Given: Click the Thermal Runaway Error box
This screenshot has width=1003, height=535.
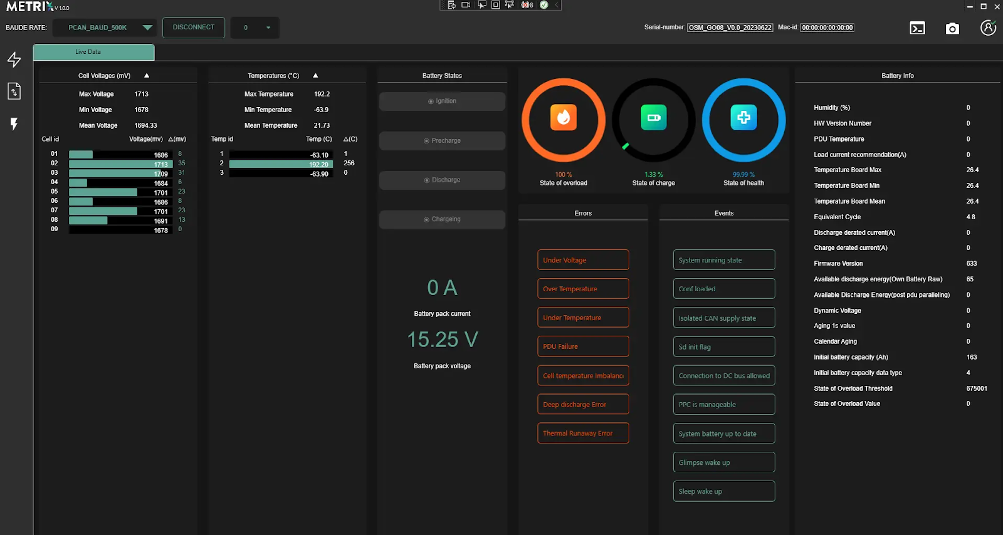Looking at the screenshot, I should 583,434.
